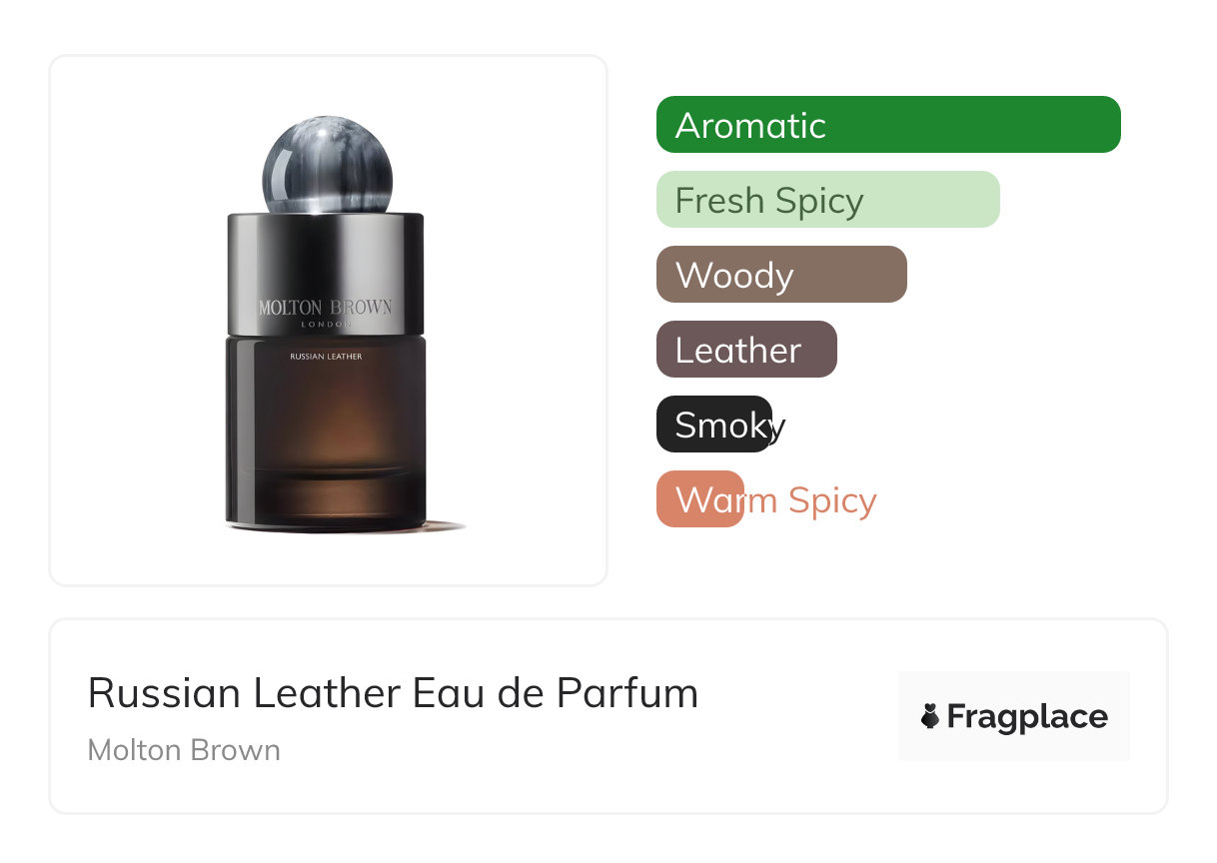
Task: Click the product image card background
Action: coord(328,321)
